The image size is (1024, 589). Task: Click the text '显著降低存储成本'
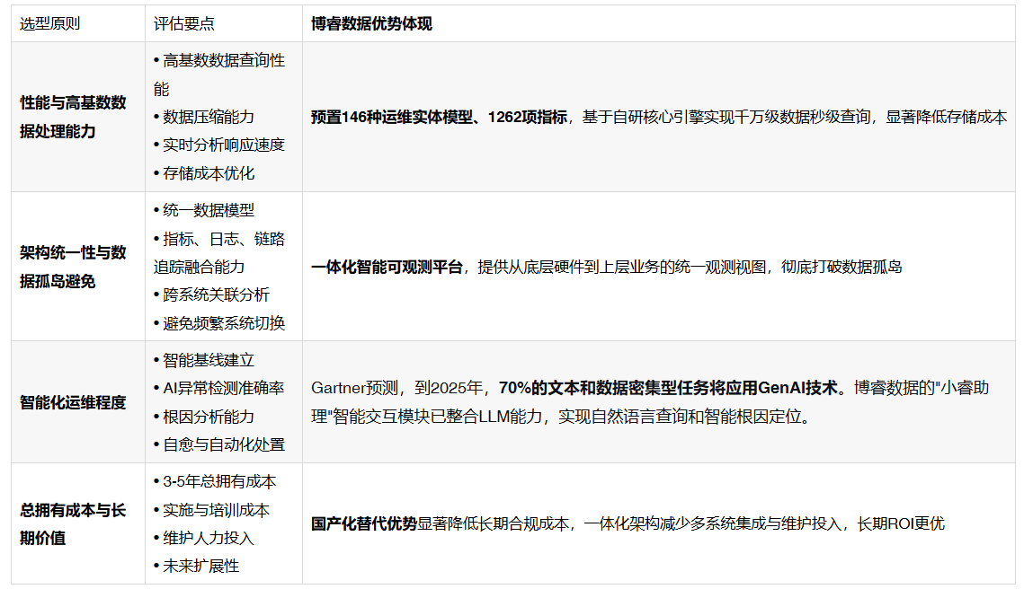coord(947,117)
